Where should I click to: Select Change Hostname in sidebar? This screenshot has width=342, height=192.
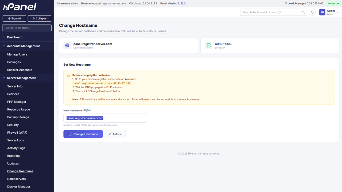[x=20, y=171]
